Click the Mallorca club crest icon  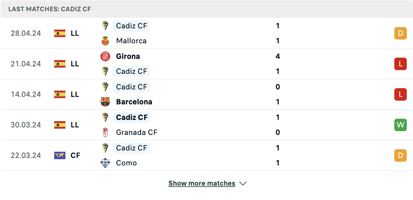coord(105,41)
